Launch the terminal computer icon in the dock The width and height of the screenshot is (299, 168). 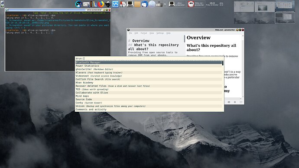tap(130, 4)
